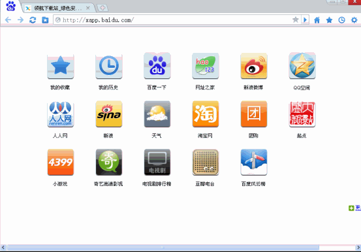Open the 百度风云榜 signpost tile

[254, 162]
